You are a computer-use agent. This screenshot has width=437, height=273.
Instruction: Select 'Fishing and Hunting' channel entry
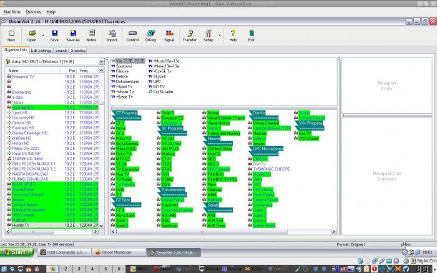[223, 133]
